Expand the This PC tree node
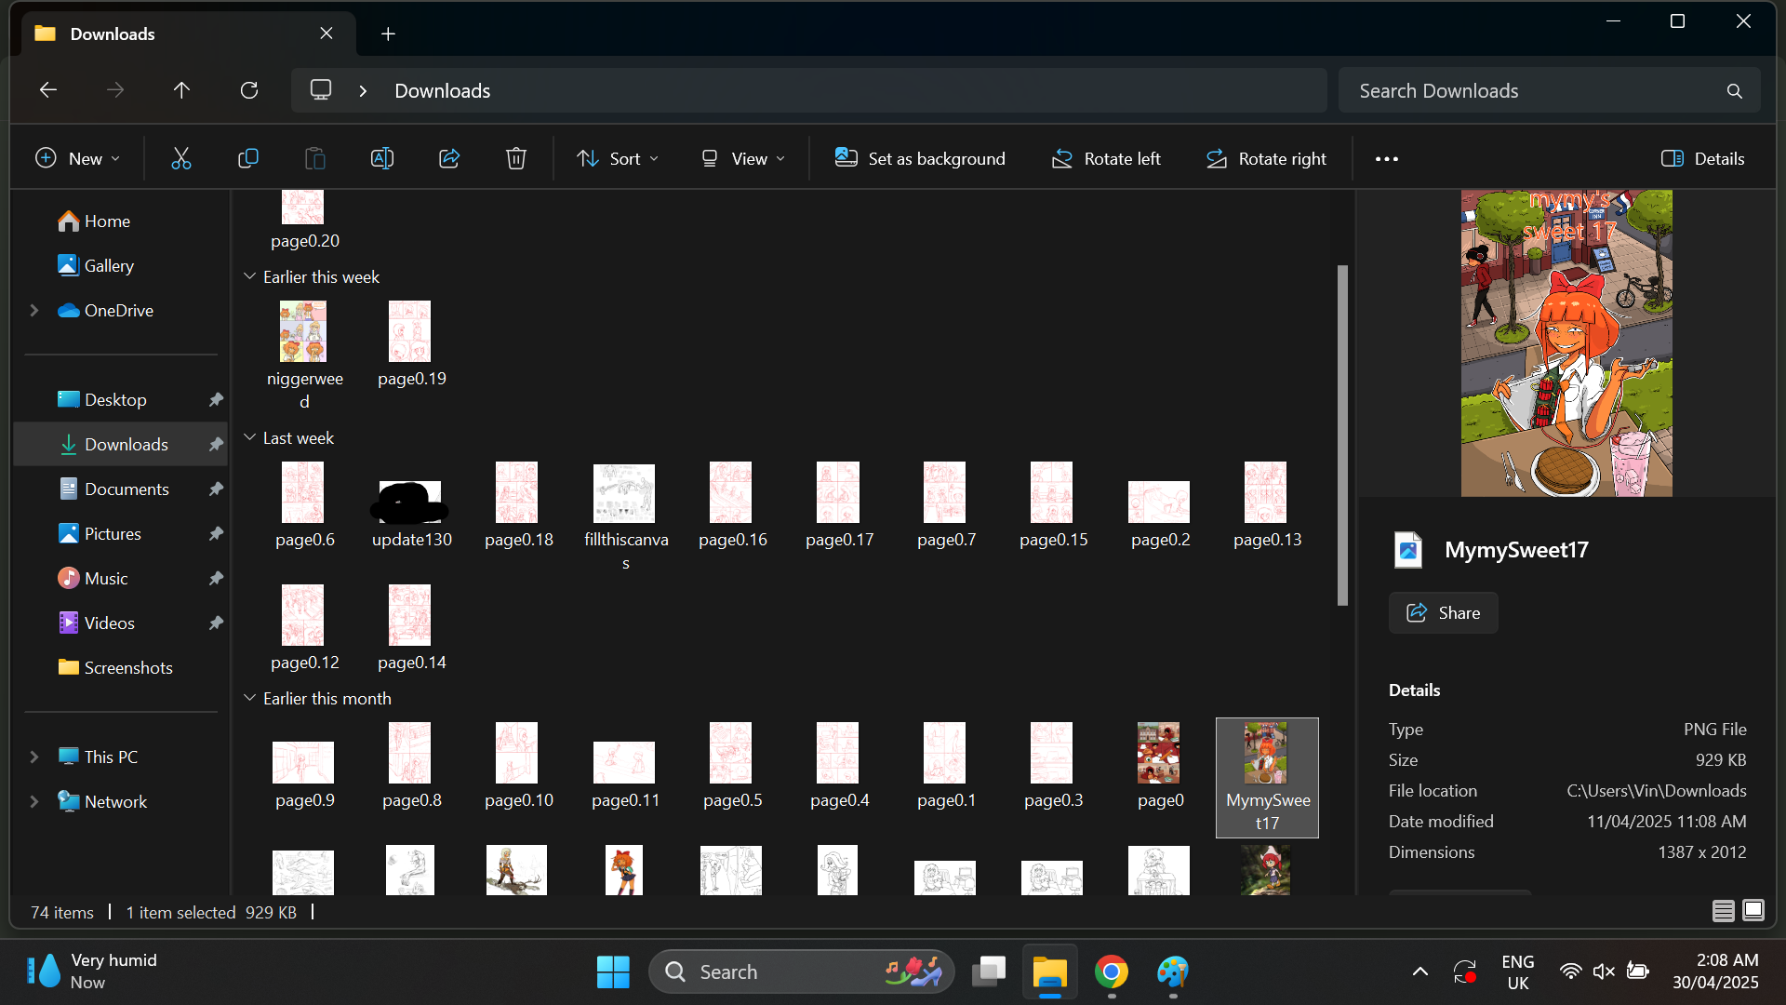Viewport: 1786px width, 1005px height. tap(34, 757)
